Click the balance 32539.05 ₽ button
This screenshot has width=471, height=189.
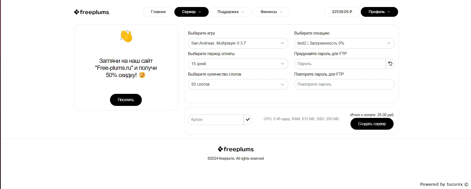(x=342, y=12)
